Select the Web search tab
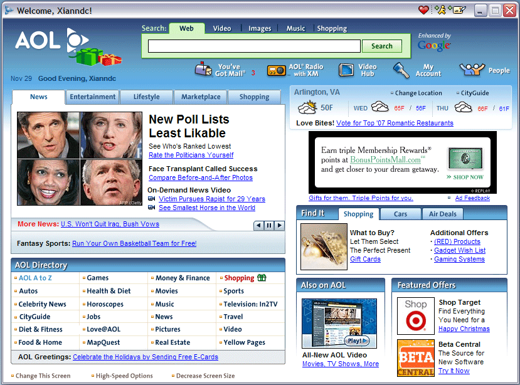520x385 pixels. 186,28
